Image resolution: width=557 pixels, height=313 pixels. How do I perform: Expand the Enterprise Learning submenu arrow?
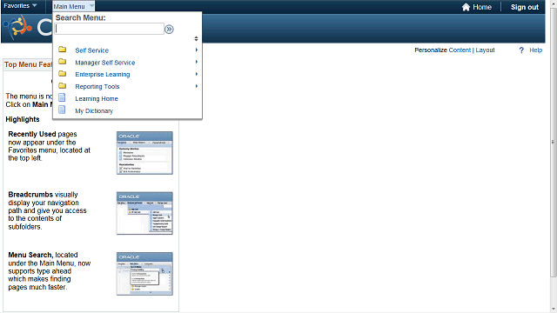tap(197, 74)
